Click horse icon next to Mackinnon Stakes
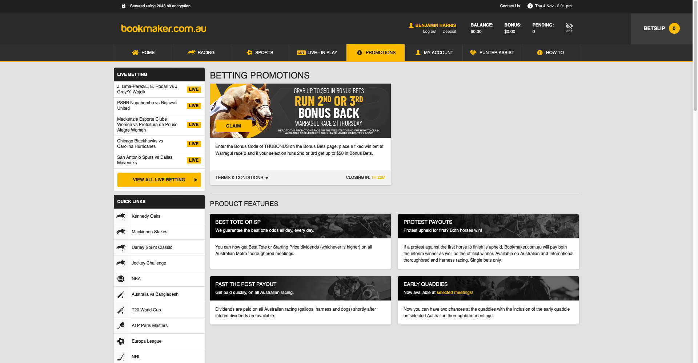The height and width of the screenshot is (363, 698). click(121, 232)
